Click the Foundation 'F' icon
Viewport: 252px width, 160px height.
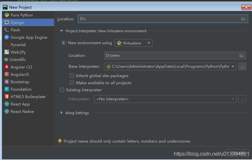pyautogui.click(x=7, y=89)
